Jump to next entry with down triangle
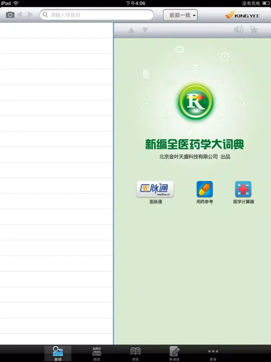Viewport: 271px width, 362px height. click(x=145, y=30)
